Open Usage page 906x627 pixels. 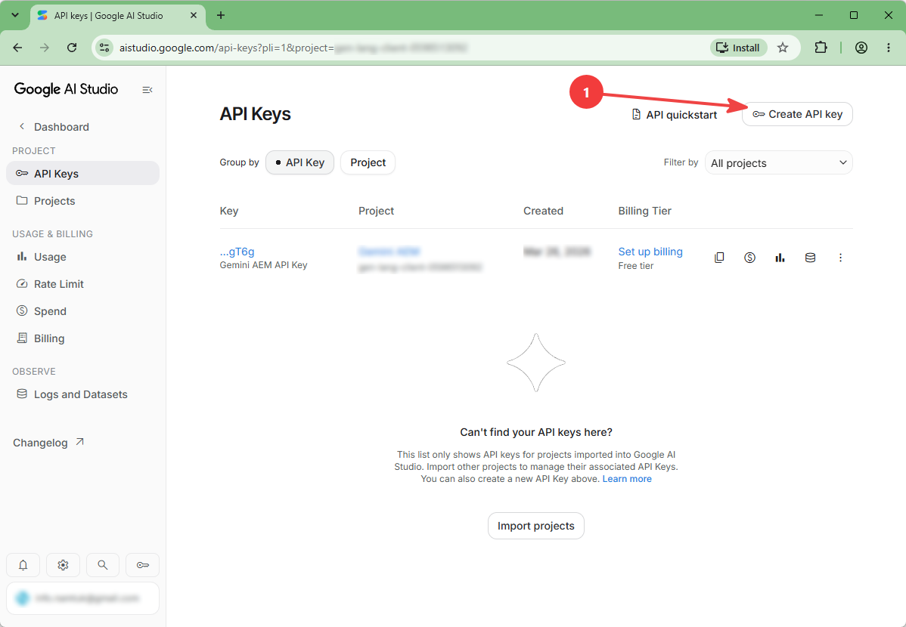click(x=82, y=257)
